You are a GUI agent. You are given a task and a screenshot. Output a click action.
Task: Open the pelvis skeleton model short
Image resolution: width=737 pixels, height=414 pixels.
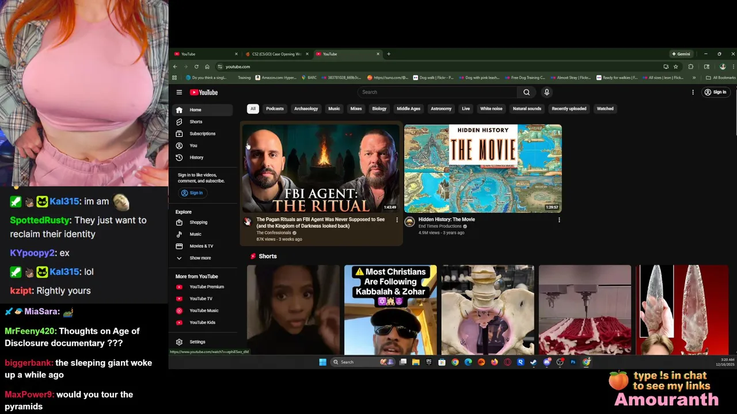point(488,310)
